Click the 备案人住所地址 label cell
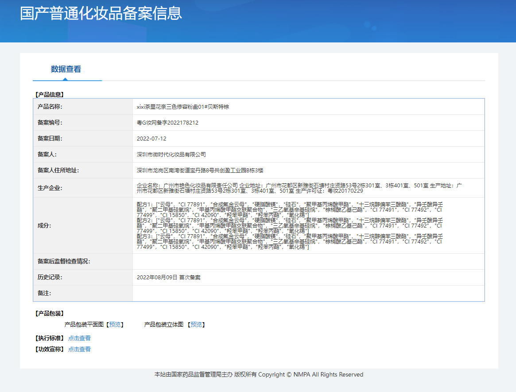 pyautogui.click(x=83, y=171)
